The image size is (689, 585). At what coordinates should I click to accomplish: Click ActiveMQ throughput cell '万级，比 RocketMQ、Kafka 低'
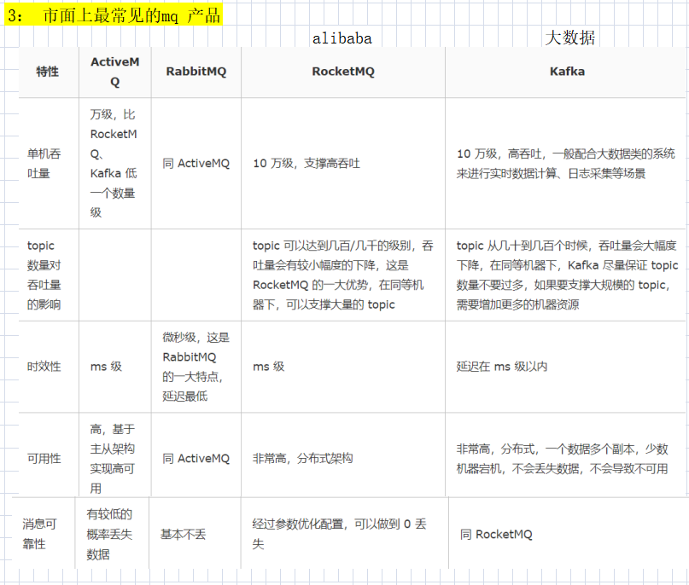coord(114,163)
